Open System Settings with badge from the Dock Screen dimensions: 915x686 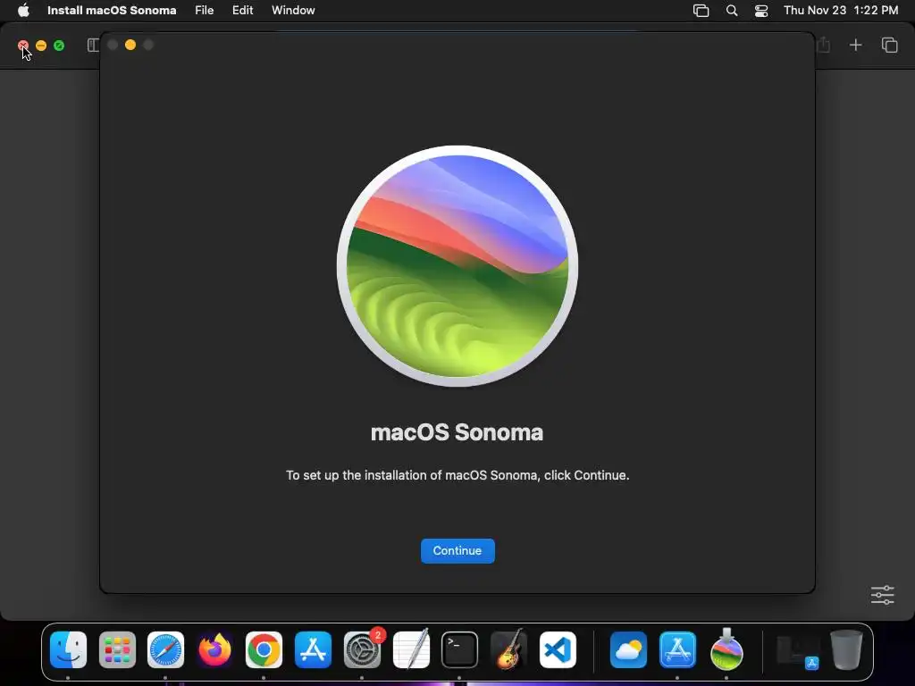[363, 650]
